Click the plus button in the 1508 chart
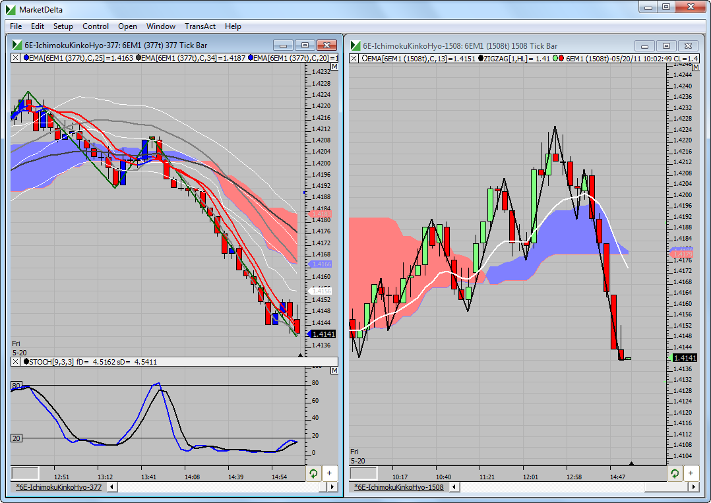Viewport: 711px width, 503px height. coord(691,473)
